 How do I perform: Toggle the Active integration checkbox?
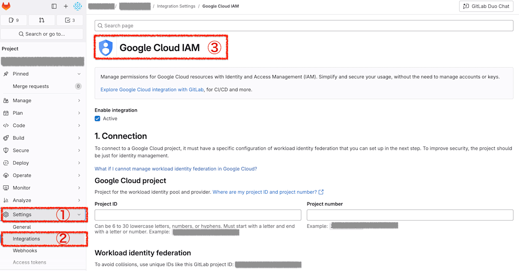tap(97, 118)
